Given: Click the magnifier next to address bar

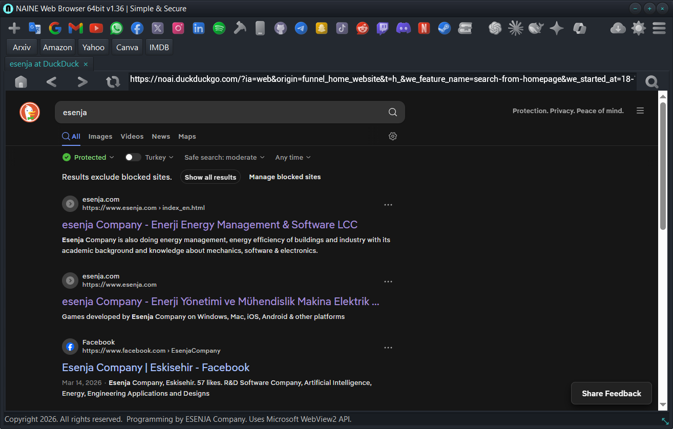Looking at the screenshot, I should [x=651, y=81].
